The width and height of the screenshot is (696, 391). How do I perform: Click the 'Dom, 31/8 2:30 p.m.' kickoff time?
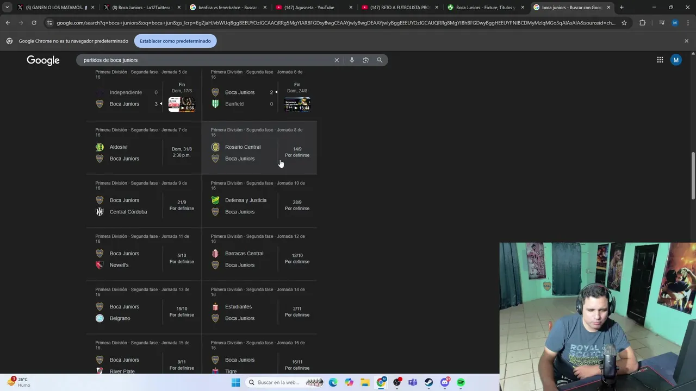coord(182,152)
